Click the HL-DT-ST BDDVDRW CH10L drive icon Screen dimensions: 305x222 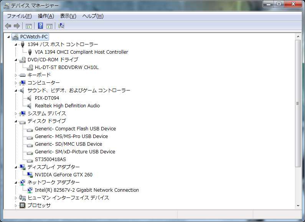pos(30,67)
